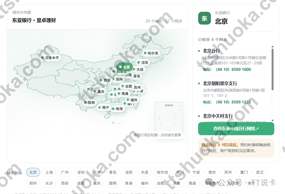This screenshot has width=285, height=194.
Task: Choose the 杭州 city chip
Action: [180, 172]
